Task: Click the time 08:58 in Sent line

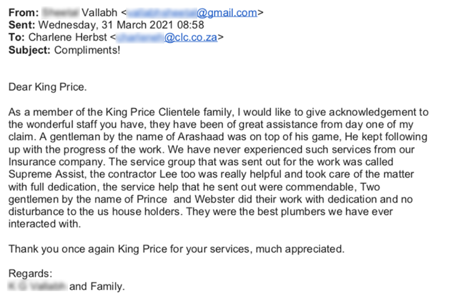Action: (x=190, y=25)
